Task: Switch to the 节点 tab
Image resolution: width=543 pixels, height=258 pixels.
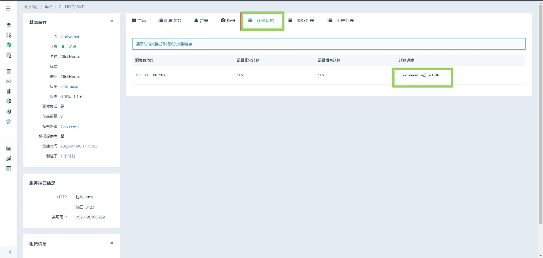Action: pyautogui.click(x=139, y=20)
